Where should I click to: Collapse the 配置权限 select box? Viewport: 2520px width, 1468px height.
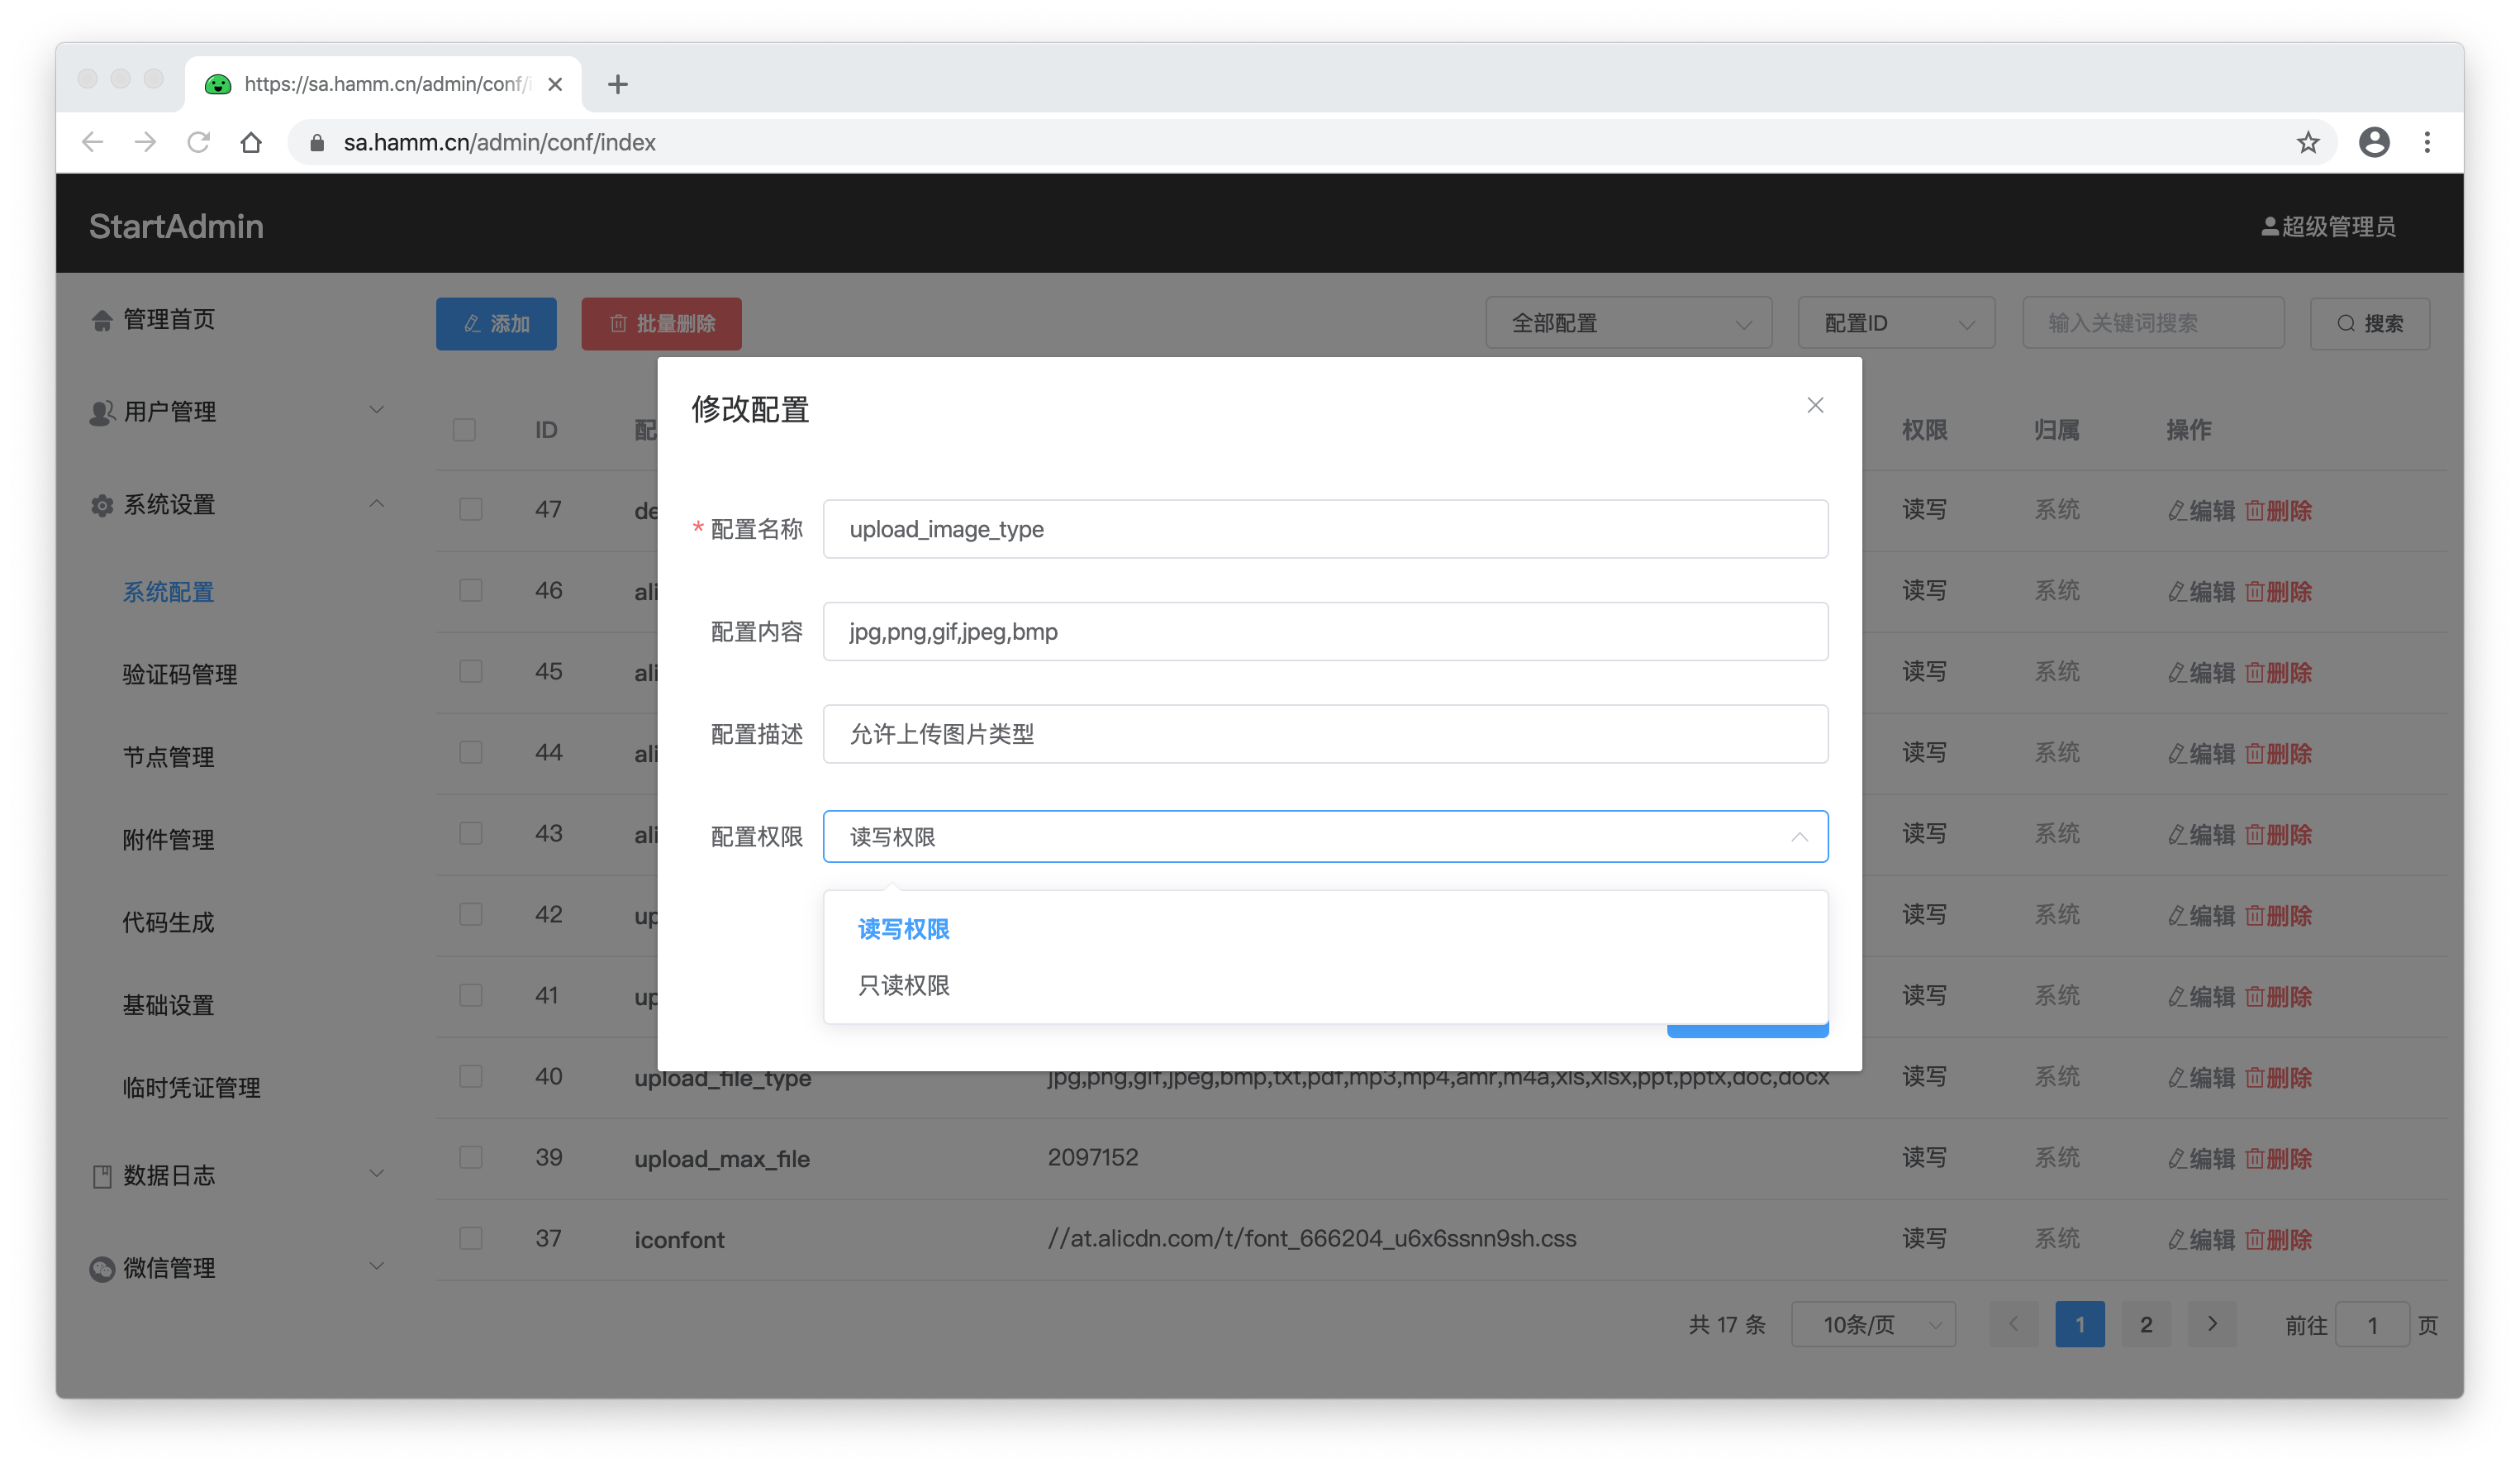[1325, 836]
